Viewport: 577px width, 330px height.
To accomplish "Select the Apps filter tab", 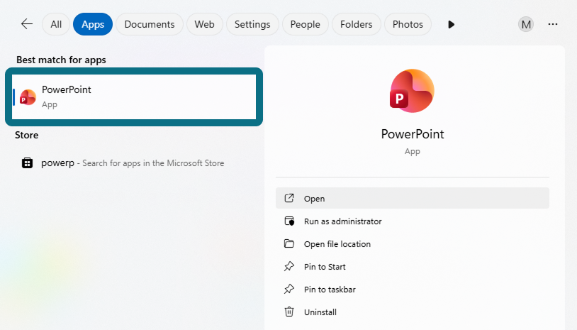I will point(93,24).
